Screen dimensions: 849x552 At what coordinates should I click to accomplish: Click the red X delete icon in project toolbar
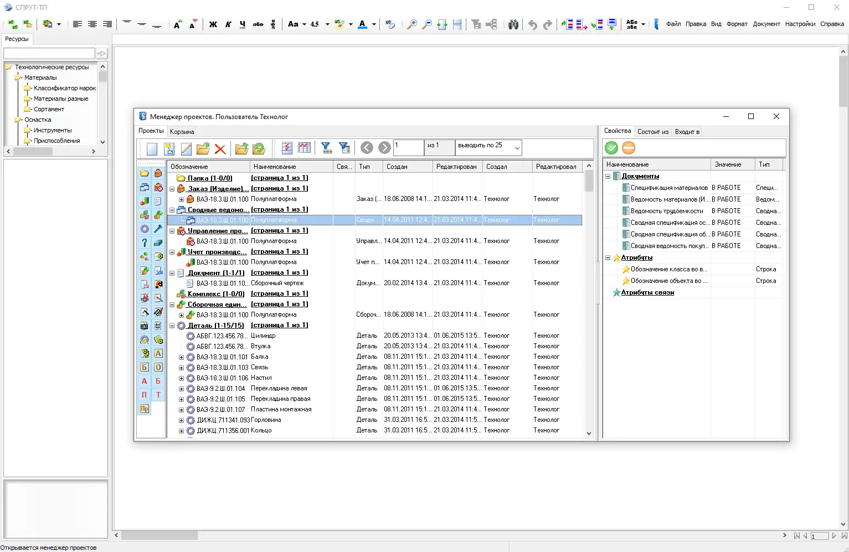(x=220, y=148)
